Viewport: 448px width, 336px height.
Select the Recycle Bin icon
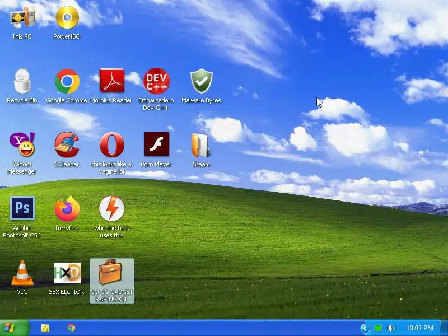pyautogui.click(x=22, y=81)
